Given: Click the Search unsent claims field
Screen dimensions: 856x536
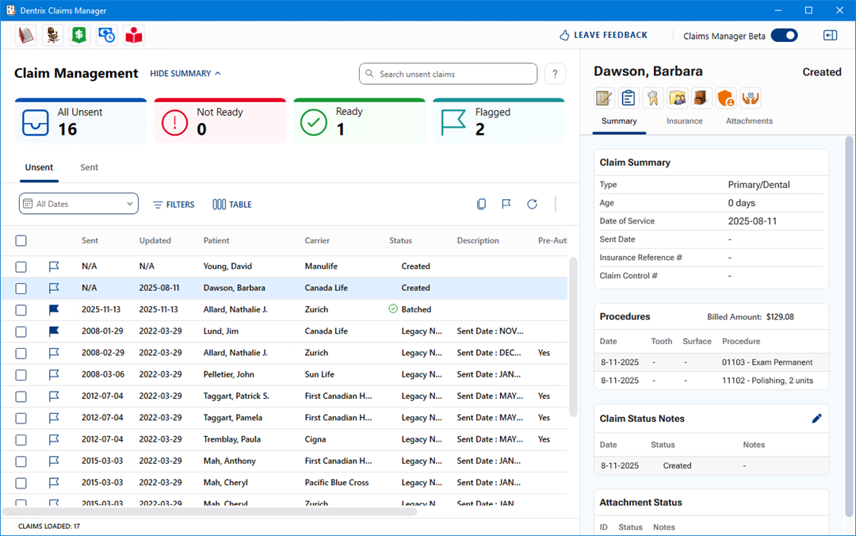Looking at the screenshot, I should click(448, 74).
